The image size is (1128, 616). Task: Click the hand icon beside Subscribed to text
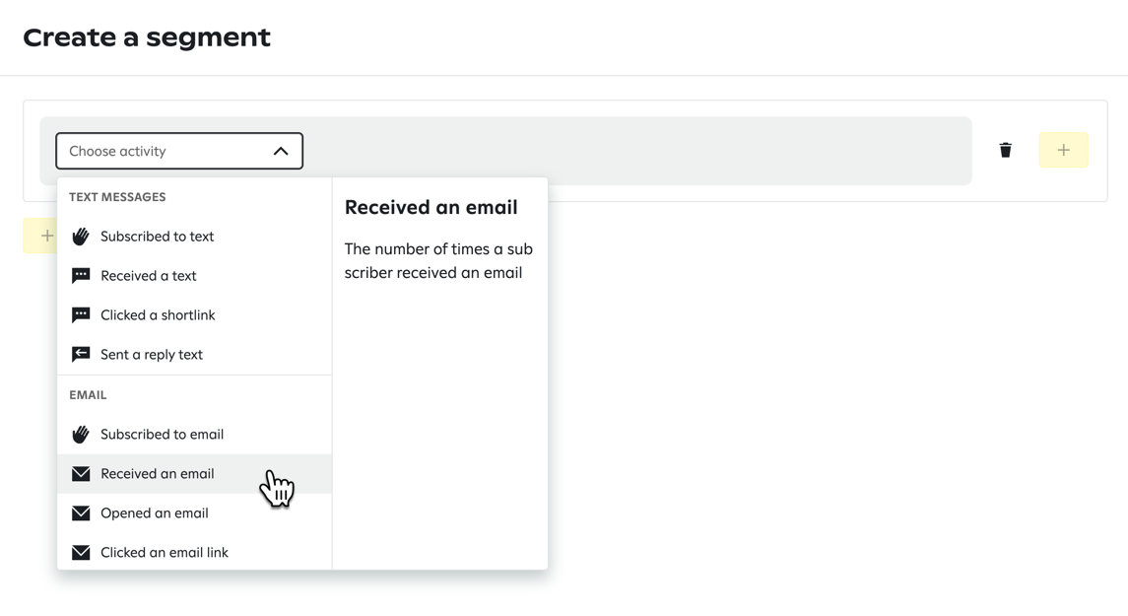80,236
